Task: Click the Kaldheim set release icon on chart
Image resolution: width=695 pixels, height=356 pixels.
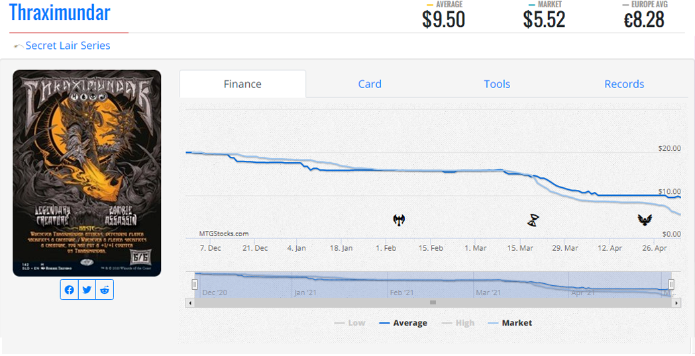Action: (x=399, y=220)
